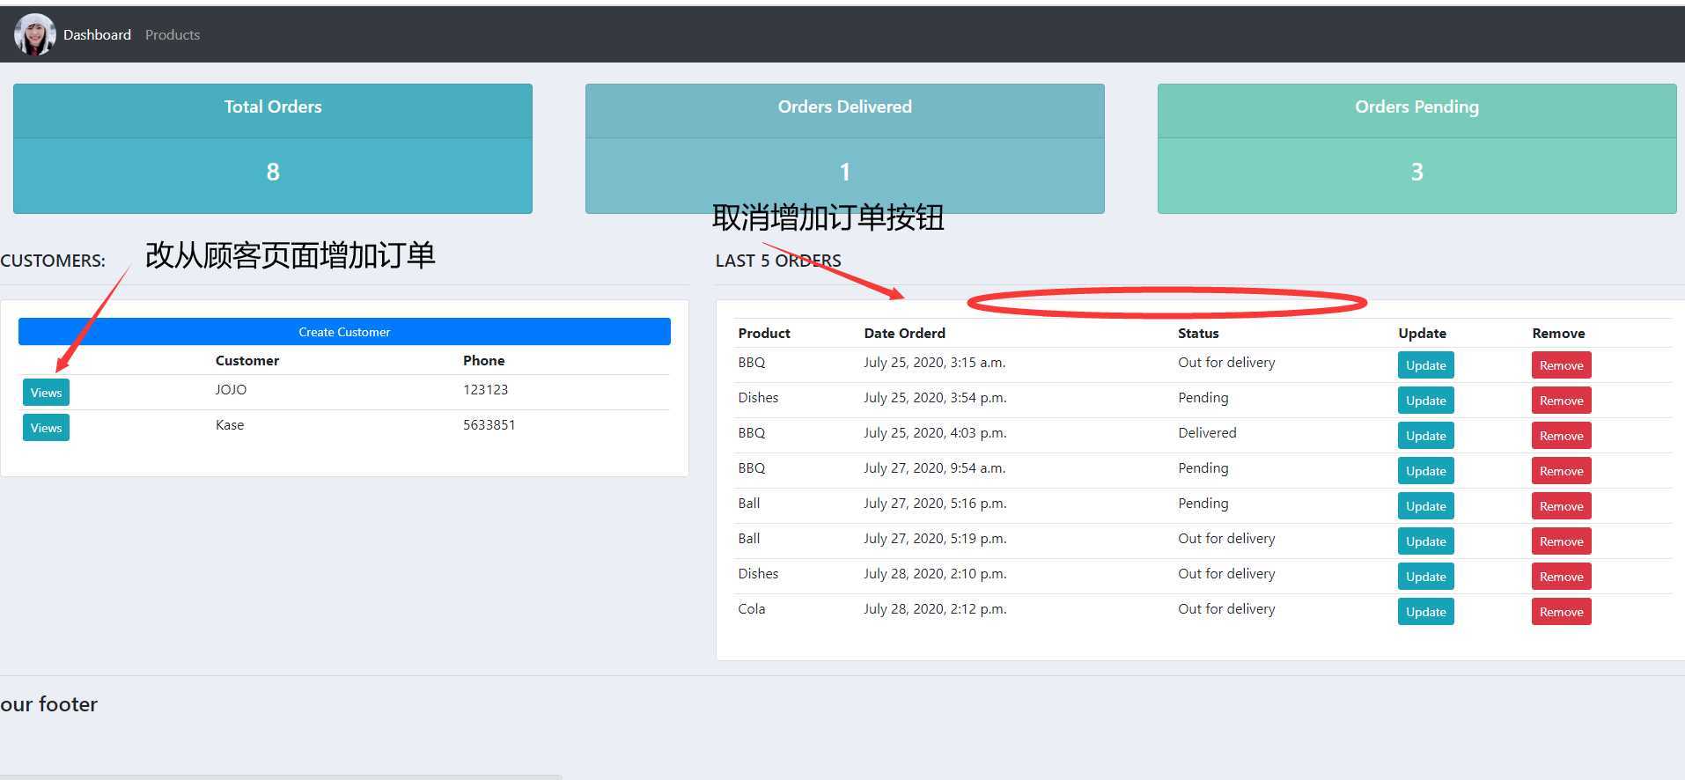
Task: Click the CUSTOMERS: section heading
Action: (x=53, y=261)
